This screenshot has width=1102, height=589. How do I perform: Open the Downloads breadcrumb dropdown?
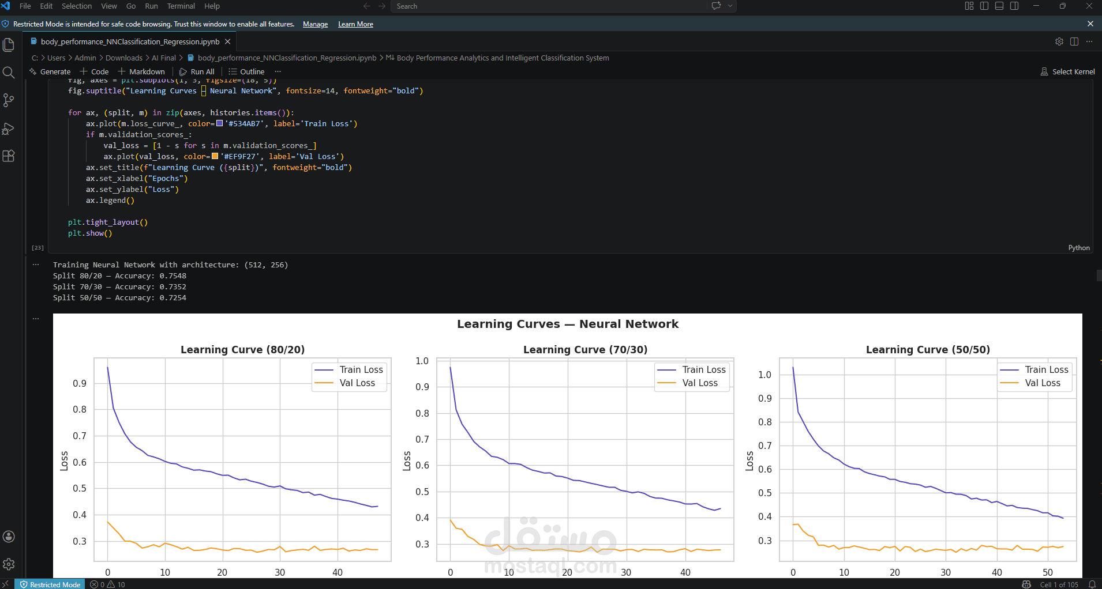pyautogui.click(x=124, y=58)
